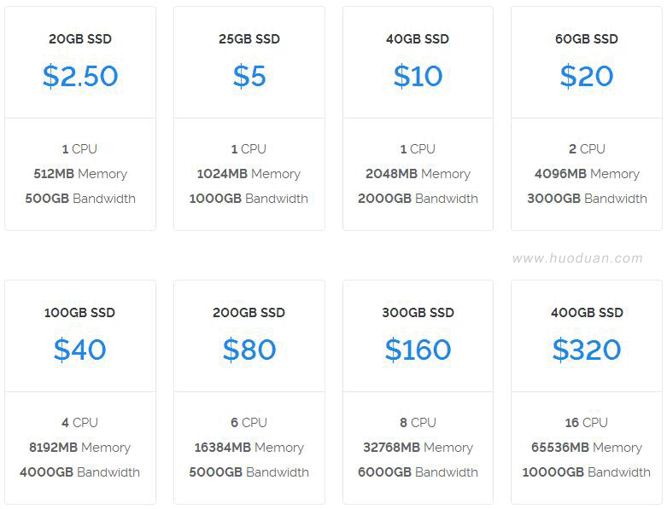
Task: Select the 20GB SSD $2.50 plan card
Action: coord(80,119)
